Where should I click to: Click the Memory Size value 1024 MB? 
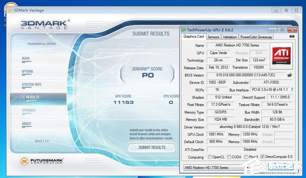[x=221, y=119]
